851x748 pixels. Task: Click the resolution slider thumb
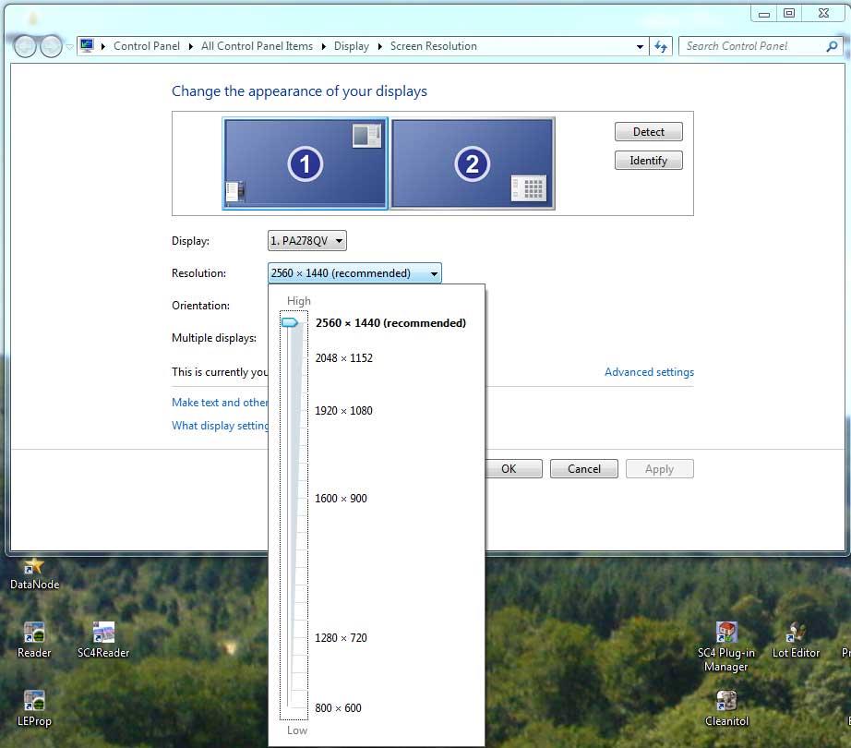tap(290, 322)
